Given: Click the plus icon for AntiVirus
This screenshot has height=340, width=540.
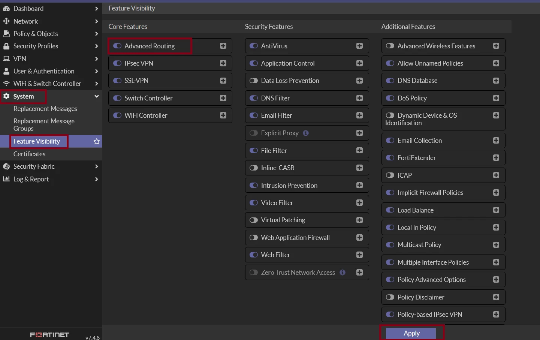Looking at the screenshot, I should [360, 46].
